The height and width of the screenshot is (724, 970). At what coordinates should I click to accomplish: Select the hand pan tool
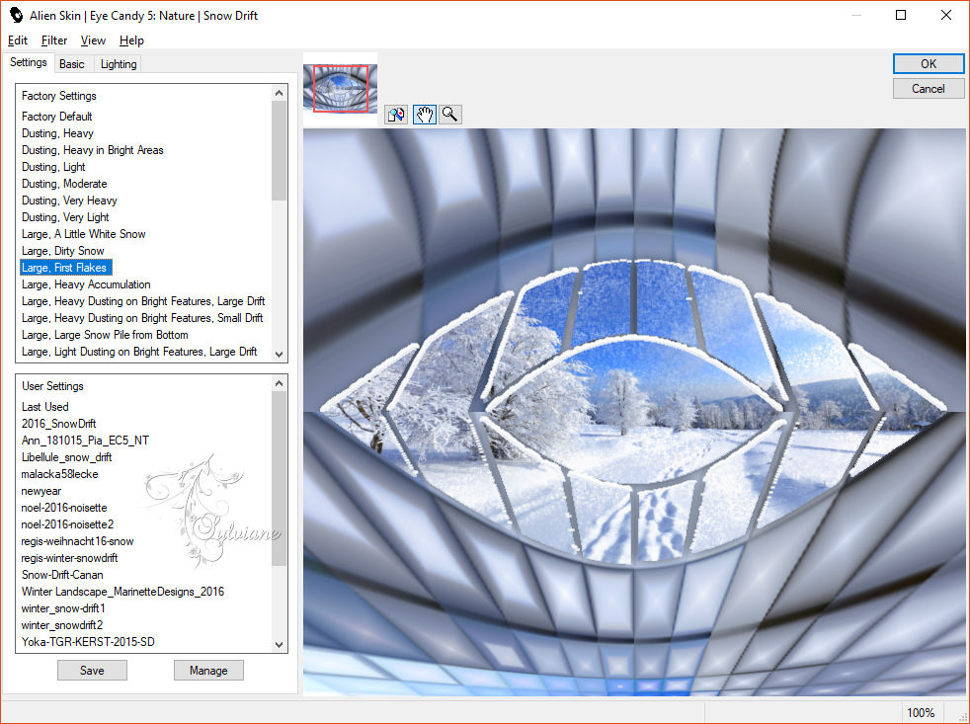(x=425, y=115)
